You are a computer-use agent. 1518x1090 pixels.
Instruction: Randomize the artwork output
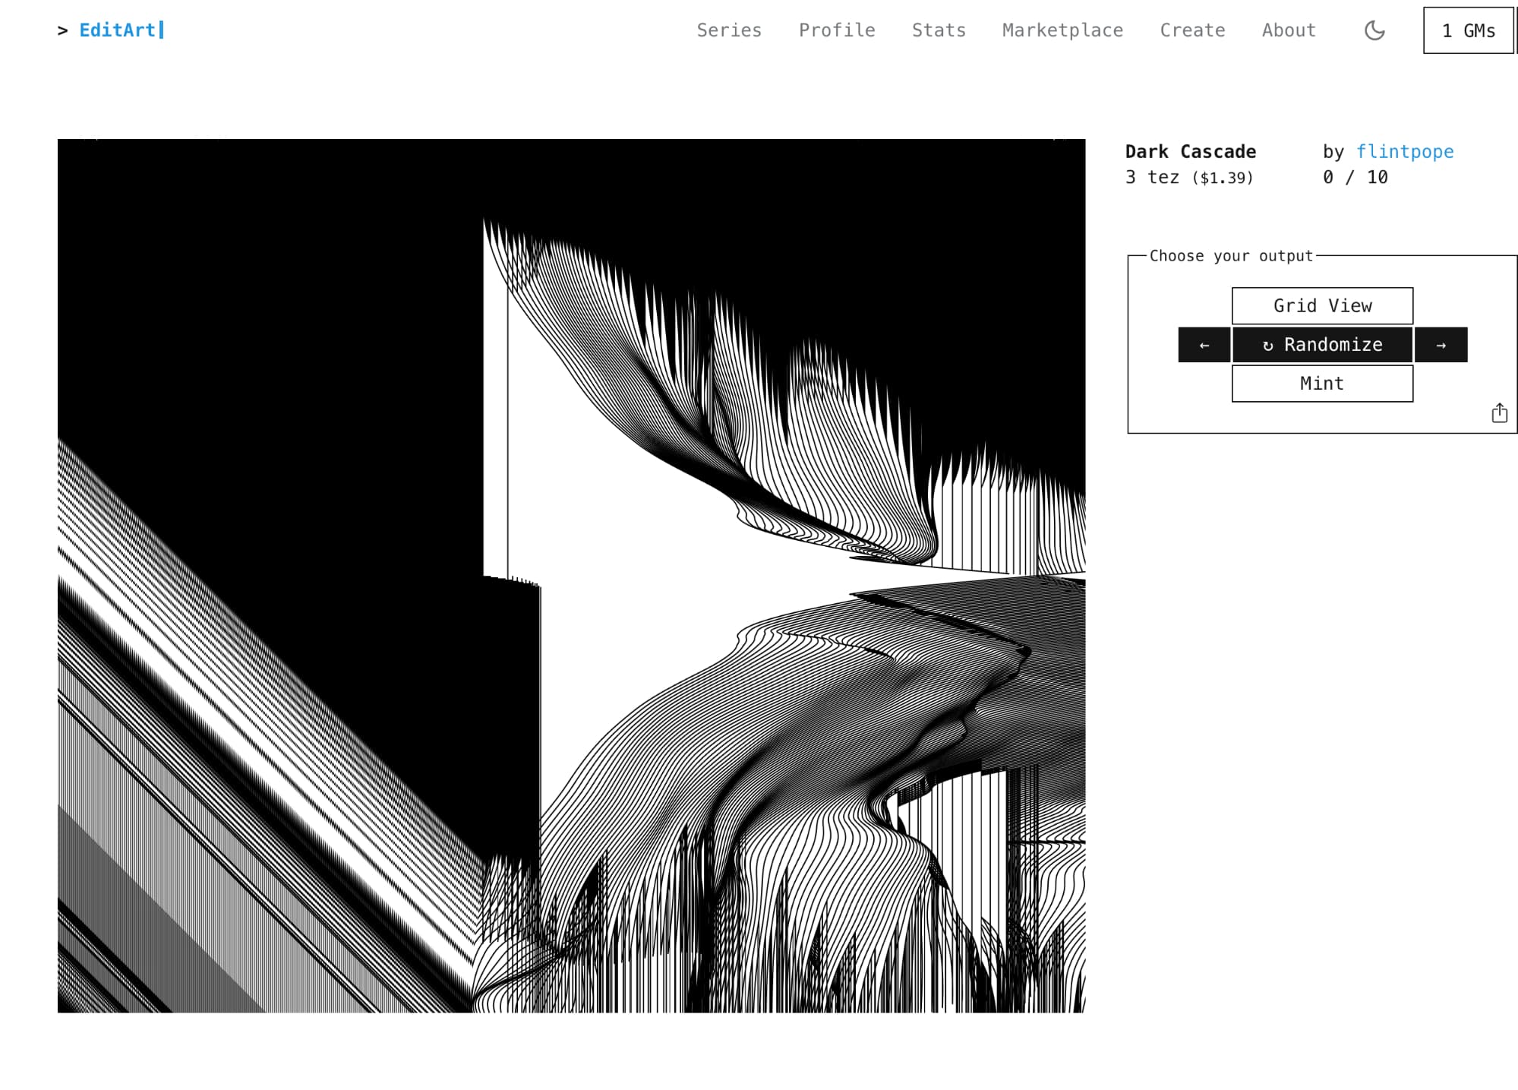click(1321, 345)
